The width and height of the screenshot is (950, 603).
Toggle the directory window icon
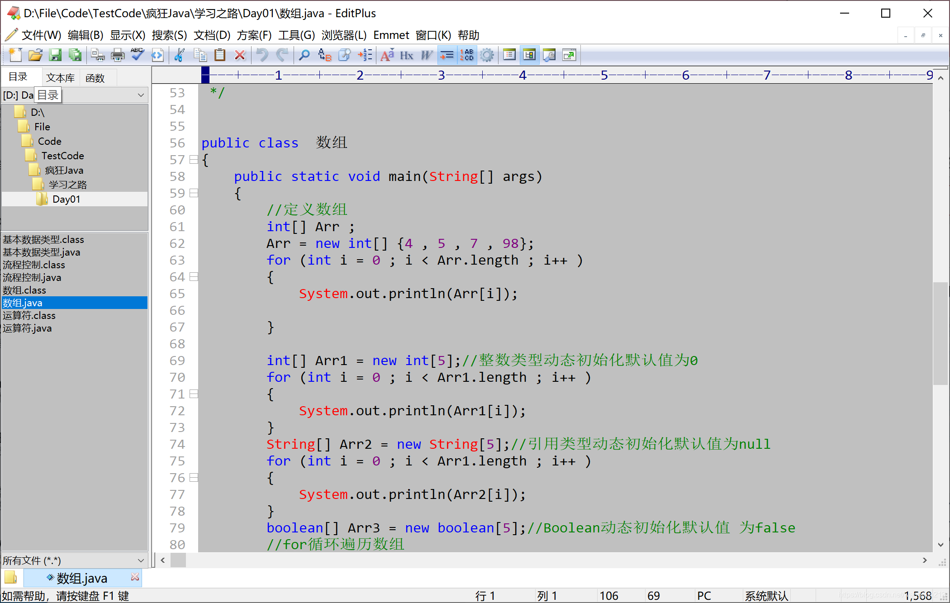tap(509, 55)
